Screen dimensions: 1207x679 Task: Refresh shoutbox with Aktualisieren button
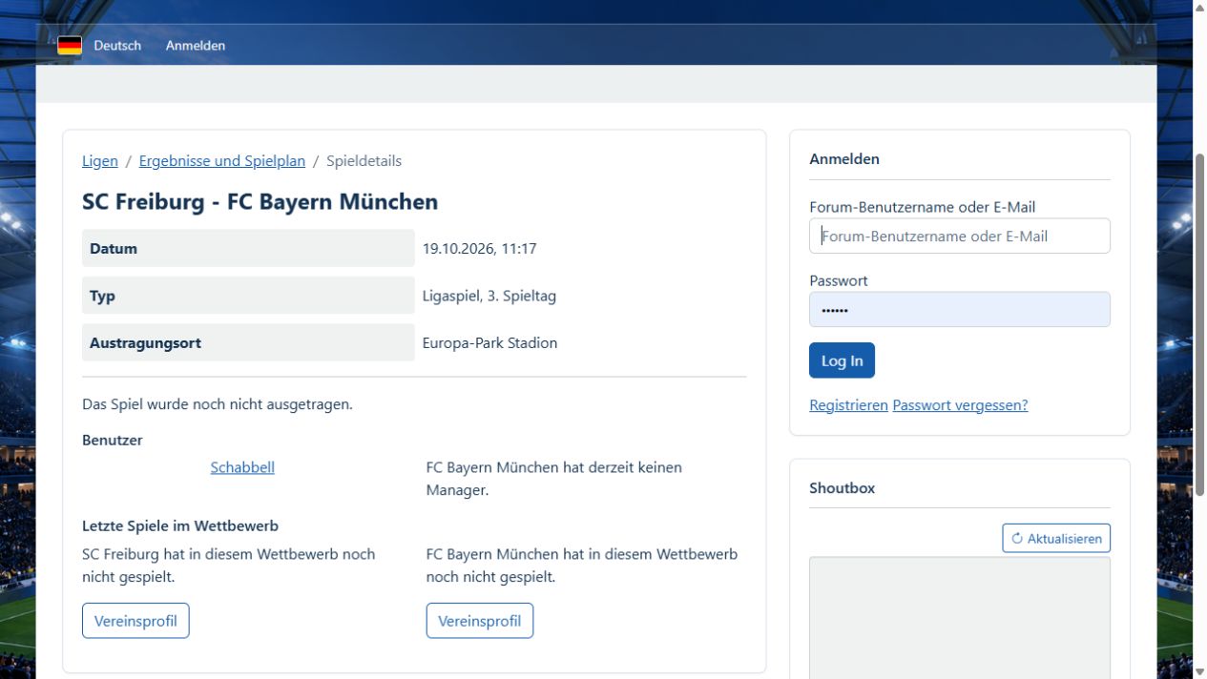pyautogui.click(x=1056, y=538)
